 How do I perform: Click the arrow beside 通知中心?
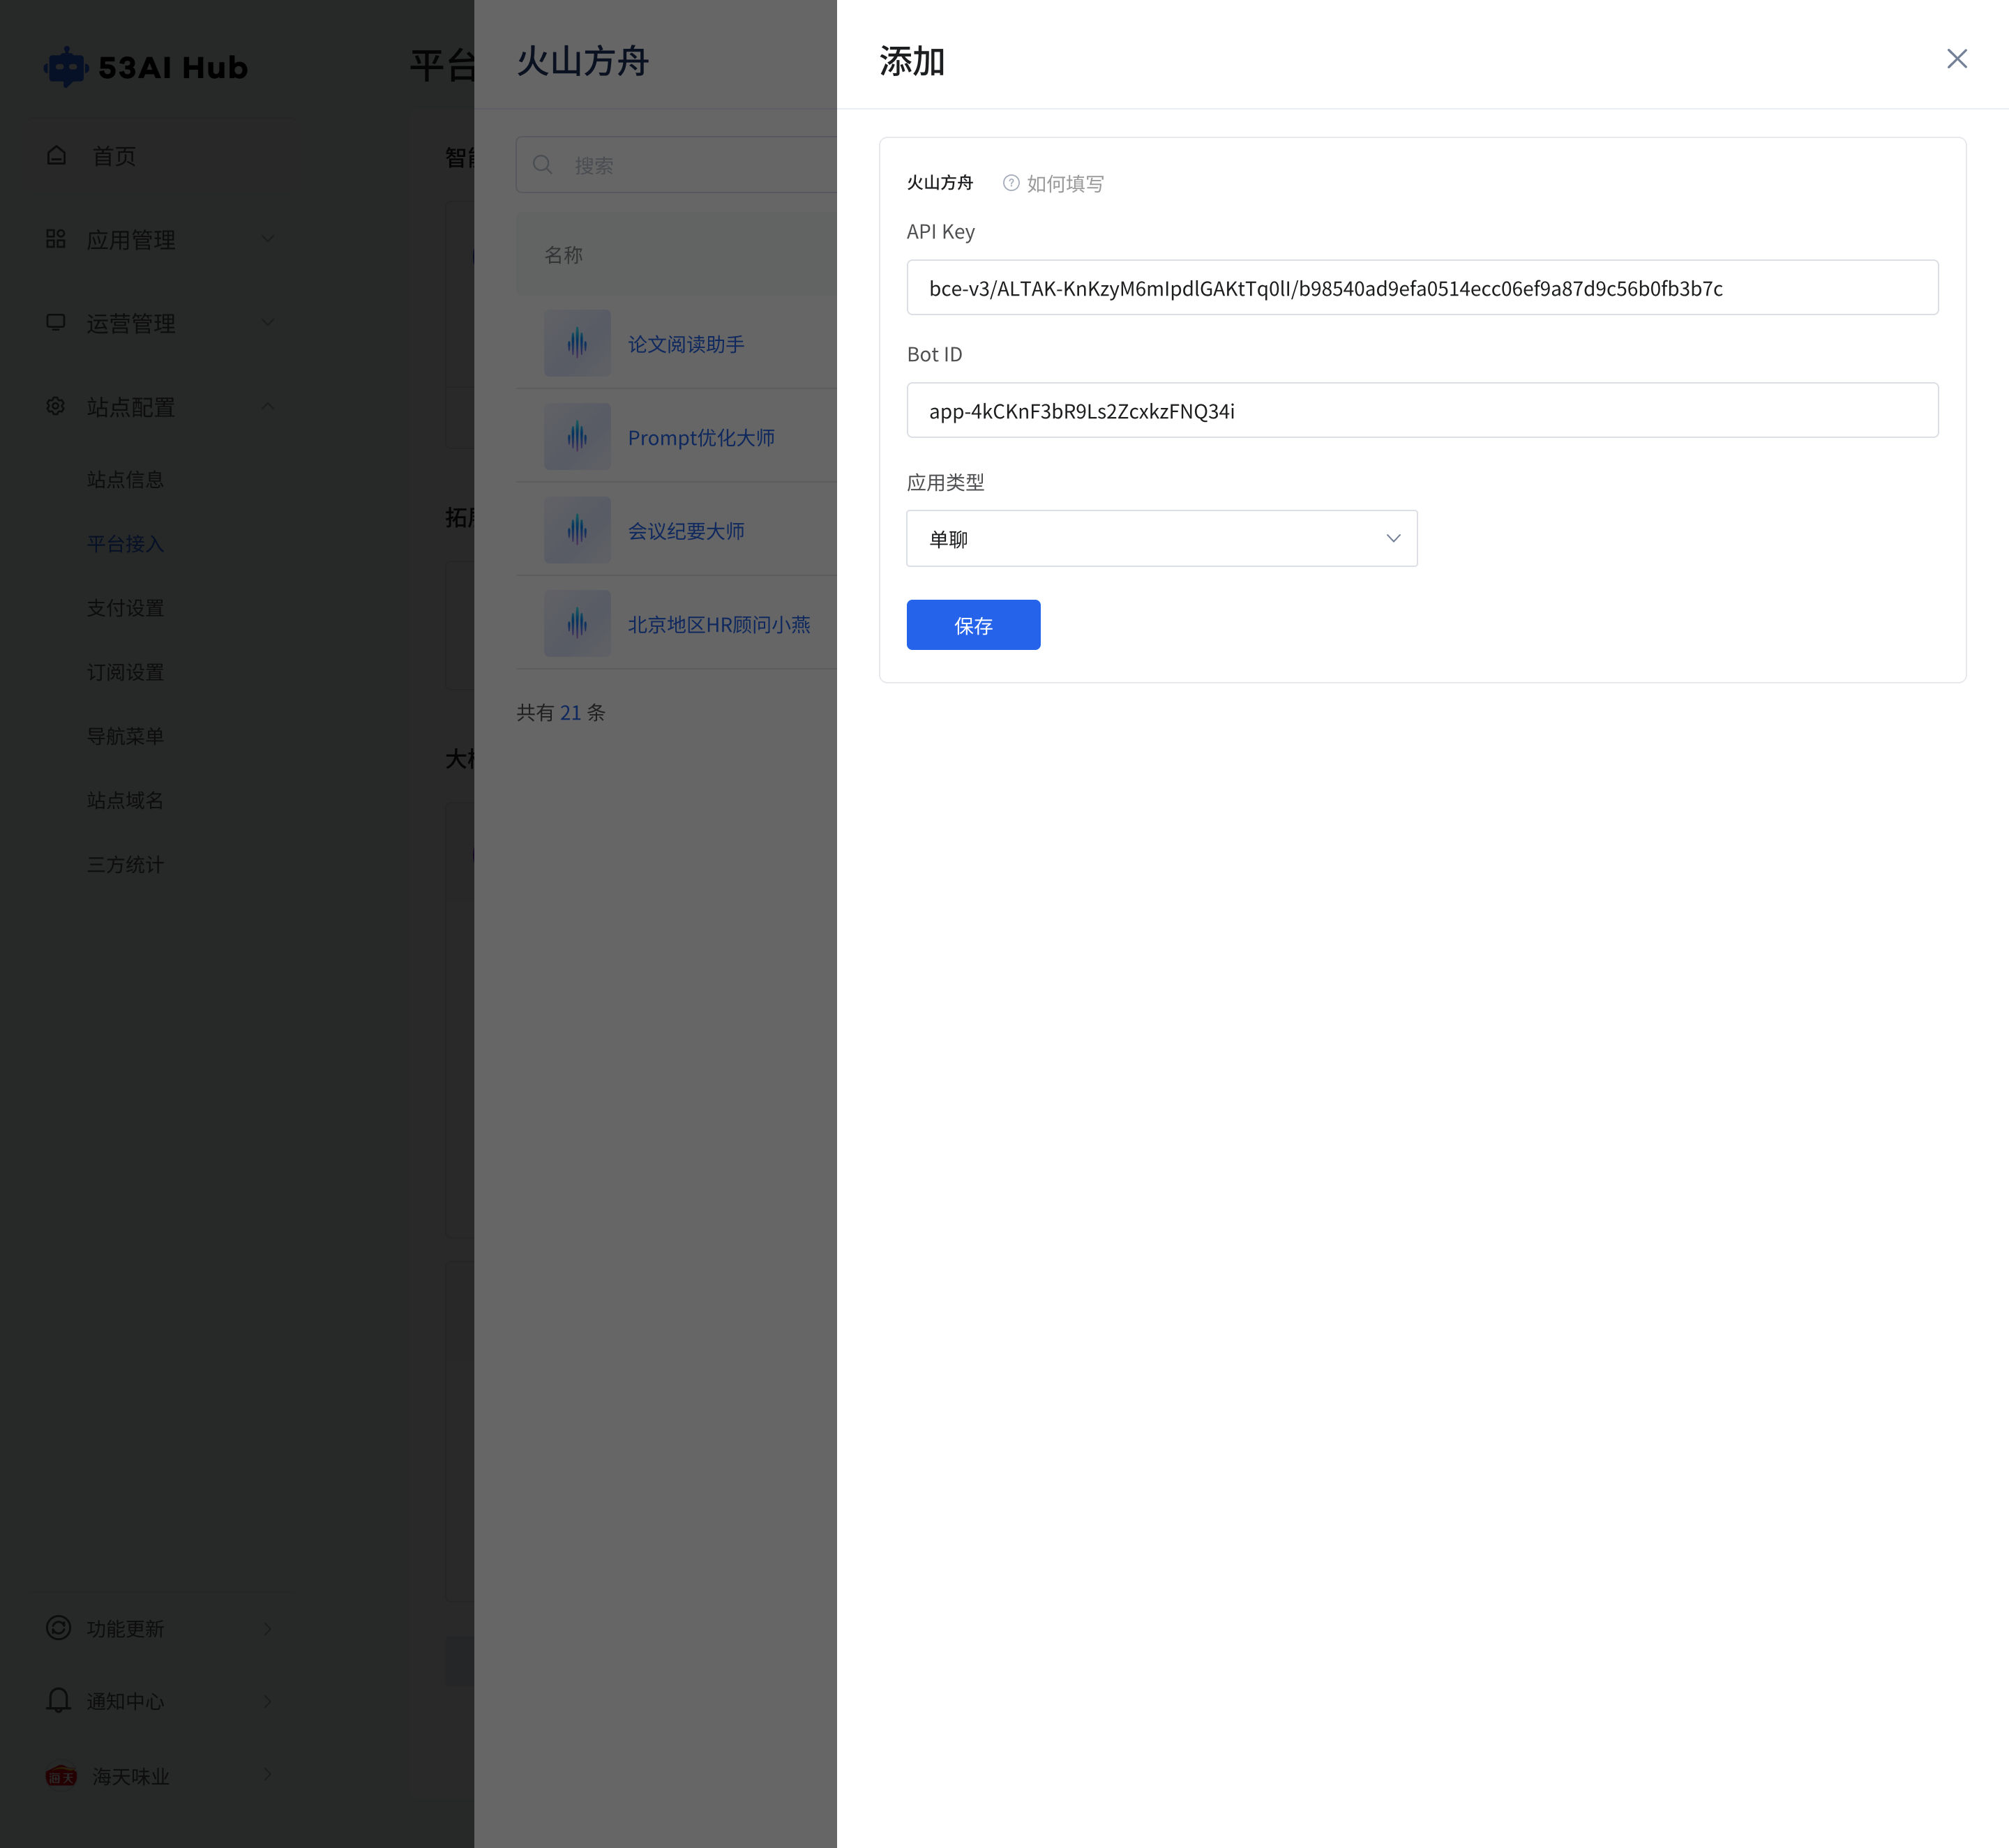click(x=267, y=1701)
